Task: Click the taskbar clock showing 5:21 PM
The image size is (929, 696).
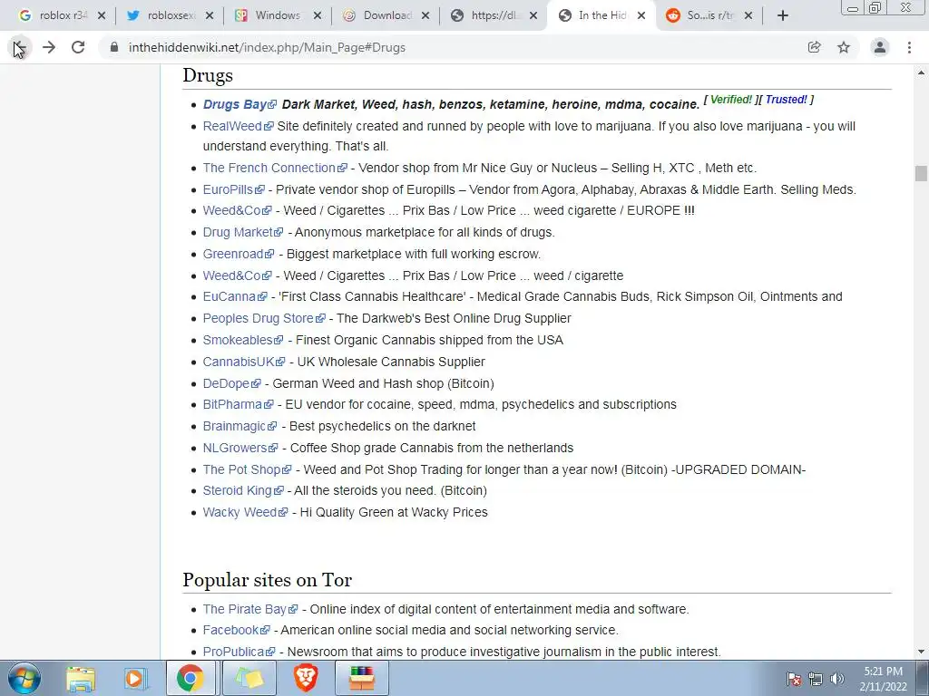Action: tap(883, 679)
